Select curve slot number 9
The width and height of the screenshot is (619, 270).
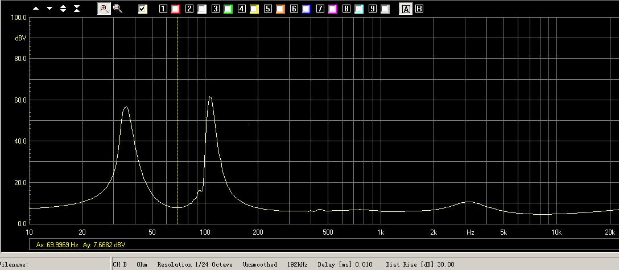tap(372, 9)
